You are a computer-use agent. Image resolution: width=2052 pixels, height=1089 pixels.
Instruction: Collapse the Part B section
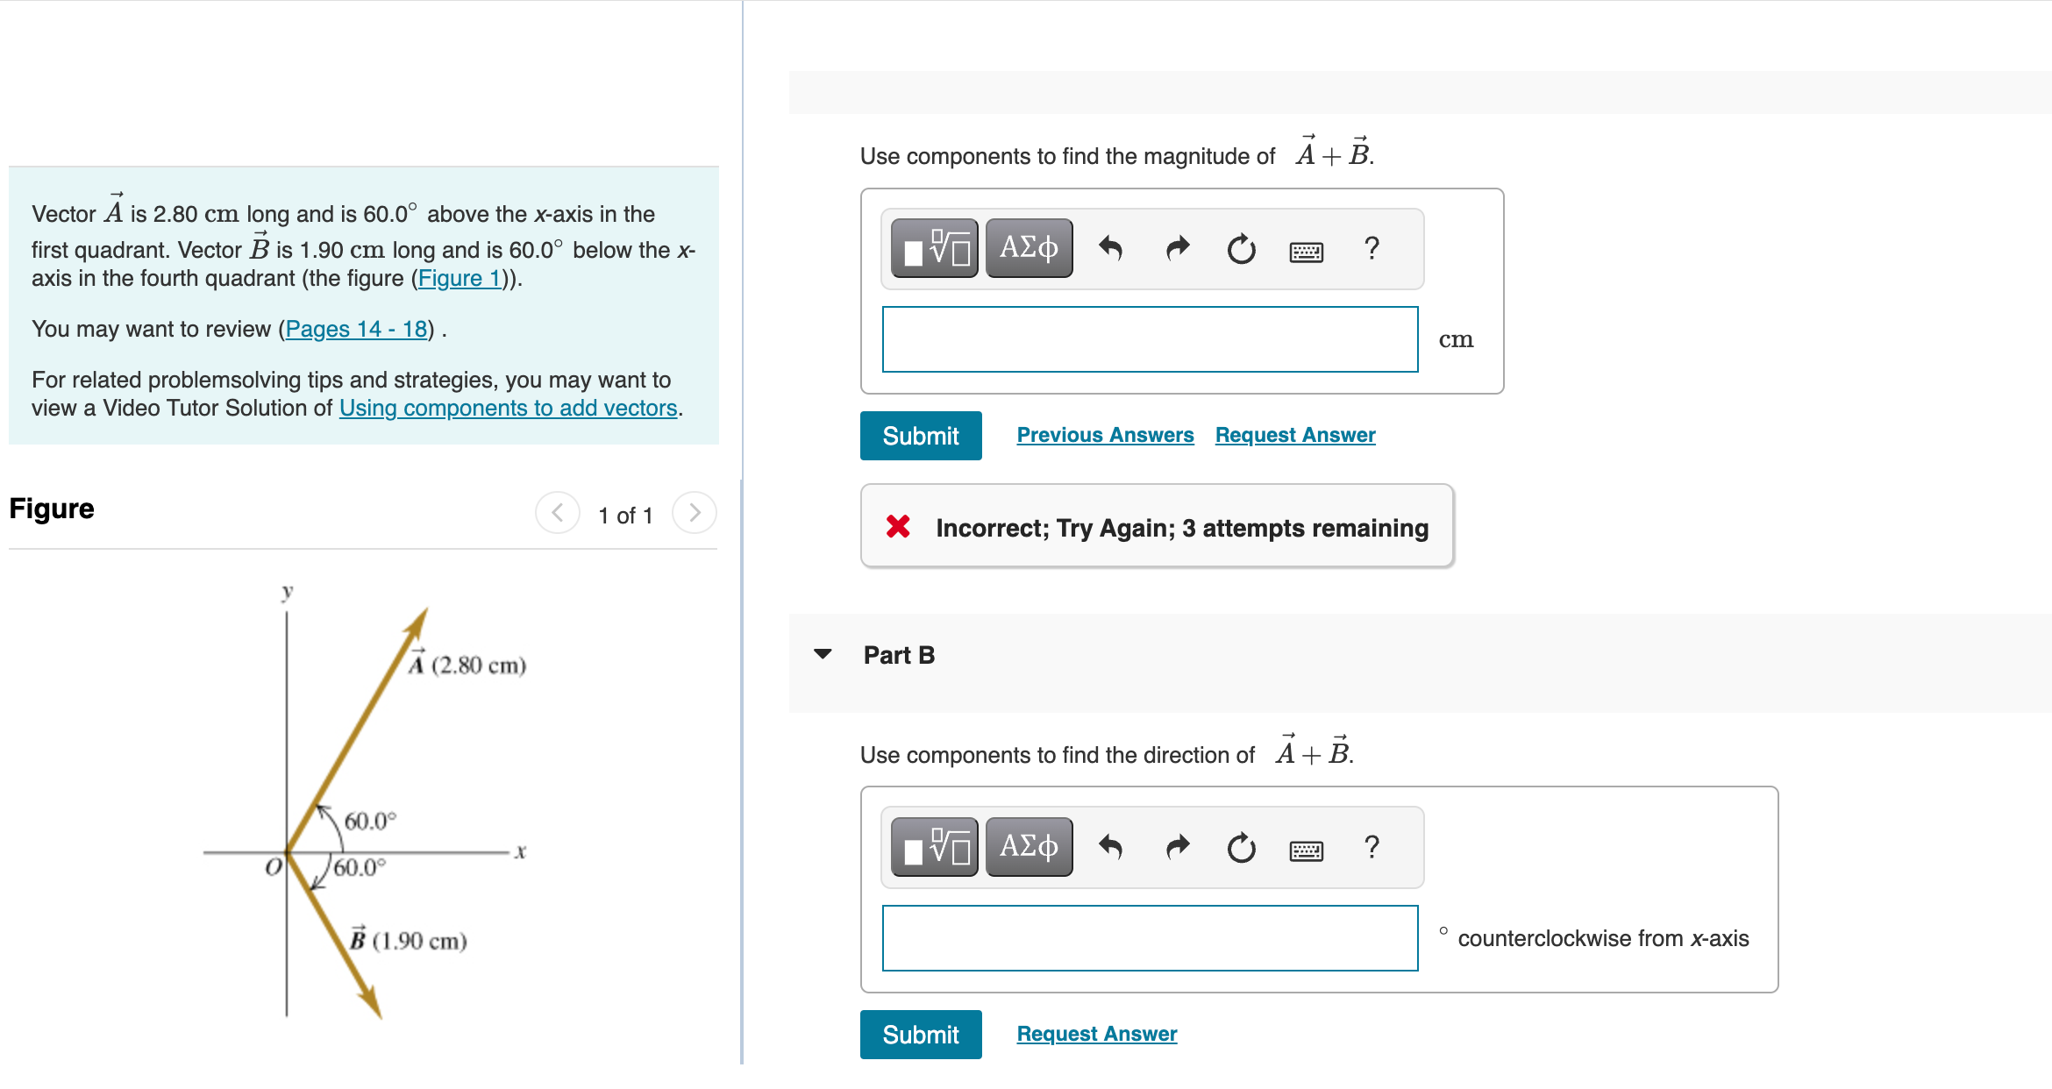(823, 653)
